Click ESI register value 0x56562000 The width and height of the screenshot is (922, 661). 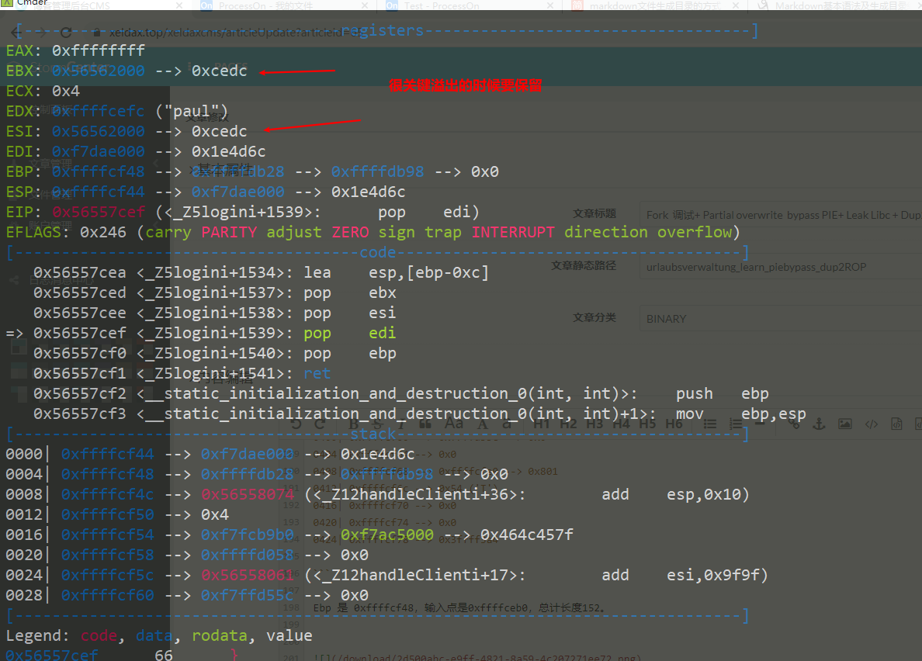99,131
